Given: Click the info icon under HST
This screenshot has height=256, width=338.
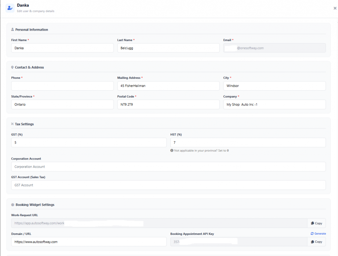Looking at the screenshot, I should pos(172,151).
